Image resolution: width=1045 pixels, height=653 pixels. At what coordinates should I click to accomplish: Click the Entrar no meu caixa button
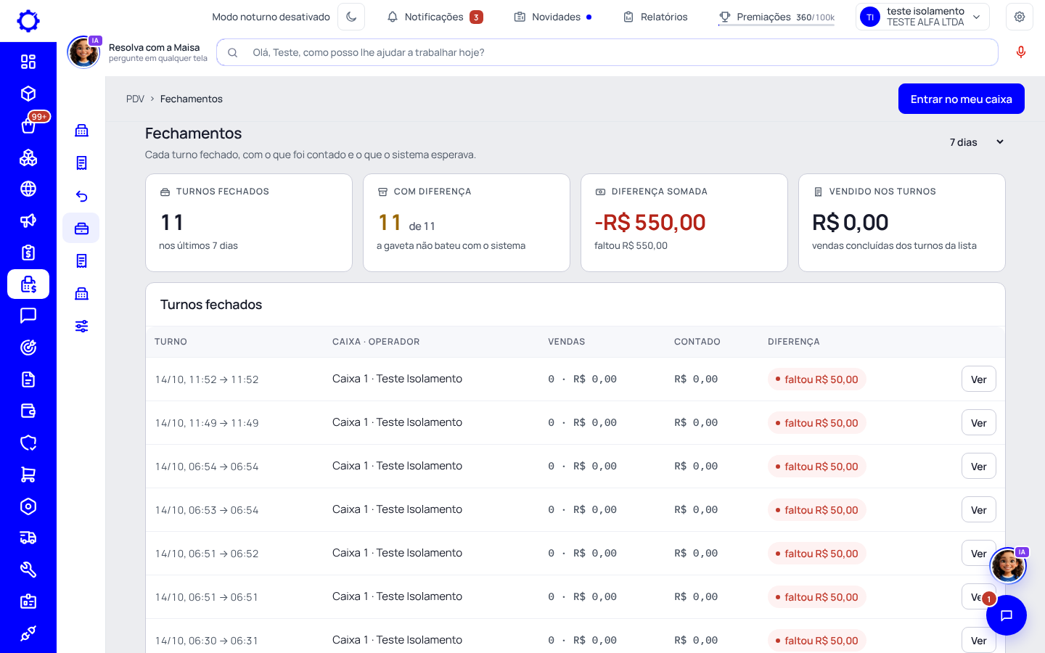click(962, 99)
